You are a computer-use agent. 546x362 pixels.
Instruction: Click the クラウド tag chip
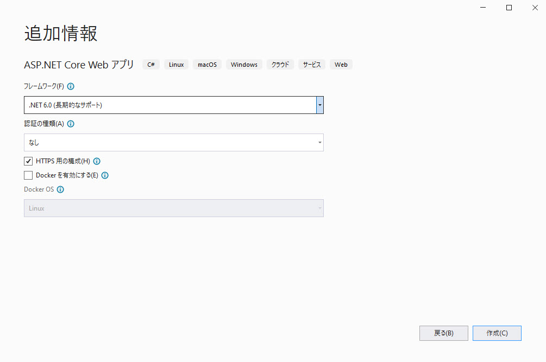point(280,65)
